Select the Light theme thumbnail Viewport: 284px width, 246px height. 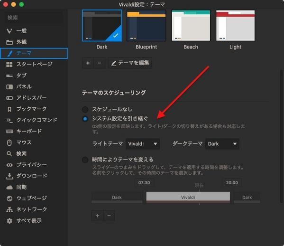coord(235,26)
